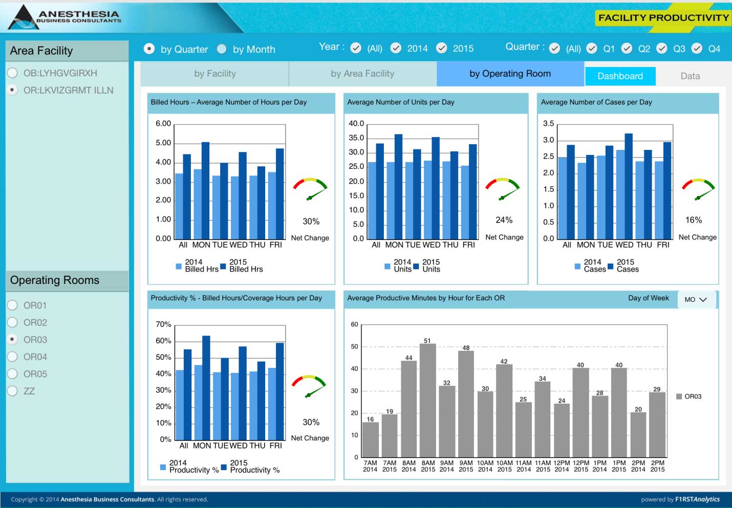Switch to the by Area Facility tab
The height and width of the screenshot is (508, 732).
(362, 74)
